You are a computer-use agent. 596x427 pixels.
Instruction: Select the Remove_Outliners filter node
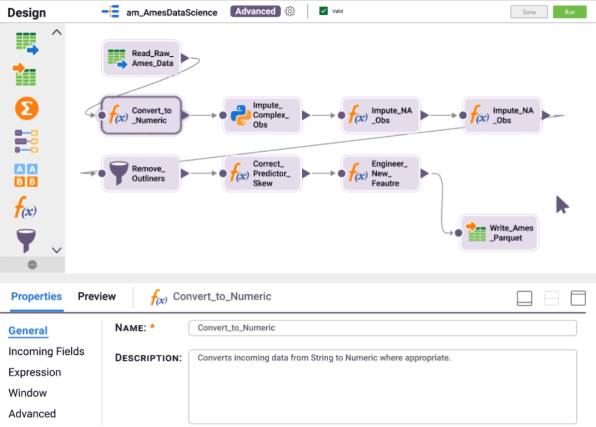click(141, 173)
